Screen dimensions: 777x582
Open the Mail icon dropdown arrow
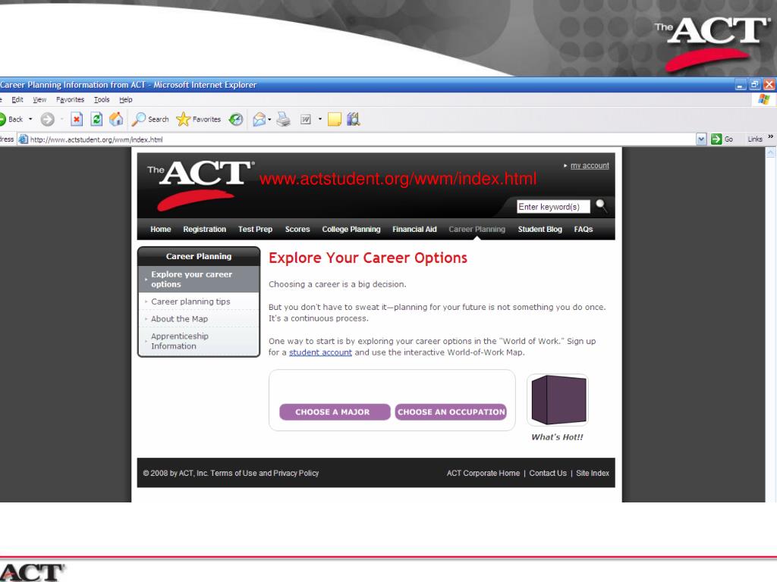(269, 119)
